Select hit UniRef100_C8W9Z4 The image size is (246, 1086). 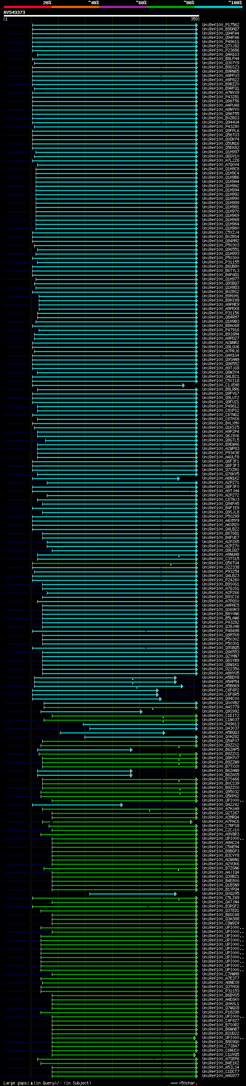(x=220, y=923)
